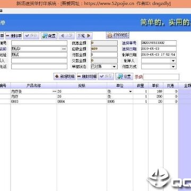The width and height of the screenshot is (191, 191).
Task: Select the 条 unit cell in the 内存 row
Action: pos(120,97)
